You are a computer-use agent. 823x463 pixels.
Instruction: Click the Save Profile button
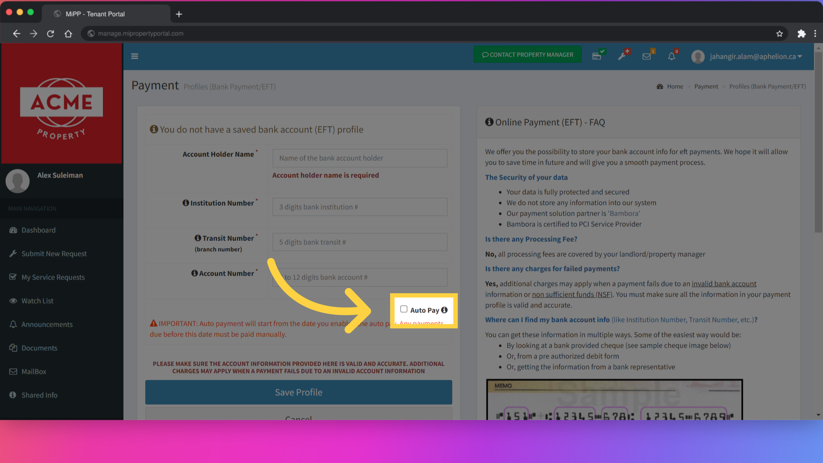[298, 392]
